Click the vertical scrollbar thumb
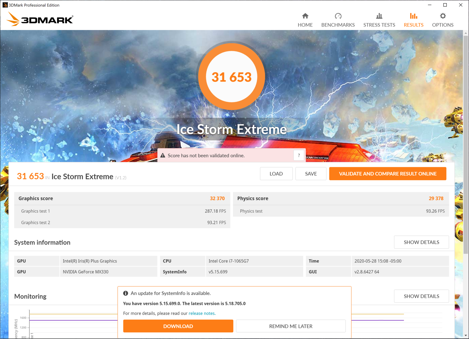The image size is (469, 339). click(466, 144)
